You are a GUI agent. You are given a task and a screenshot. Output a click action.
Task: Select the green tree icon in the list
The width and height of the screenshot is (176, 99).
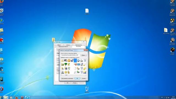pyautogui.click(x=66, y=64)
